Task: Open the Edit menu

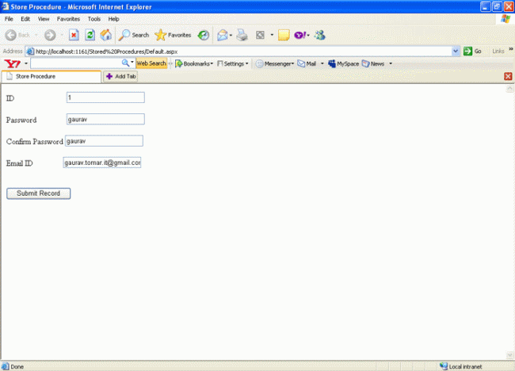Action: pos(25,19)
